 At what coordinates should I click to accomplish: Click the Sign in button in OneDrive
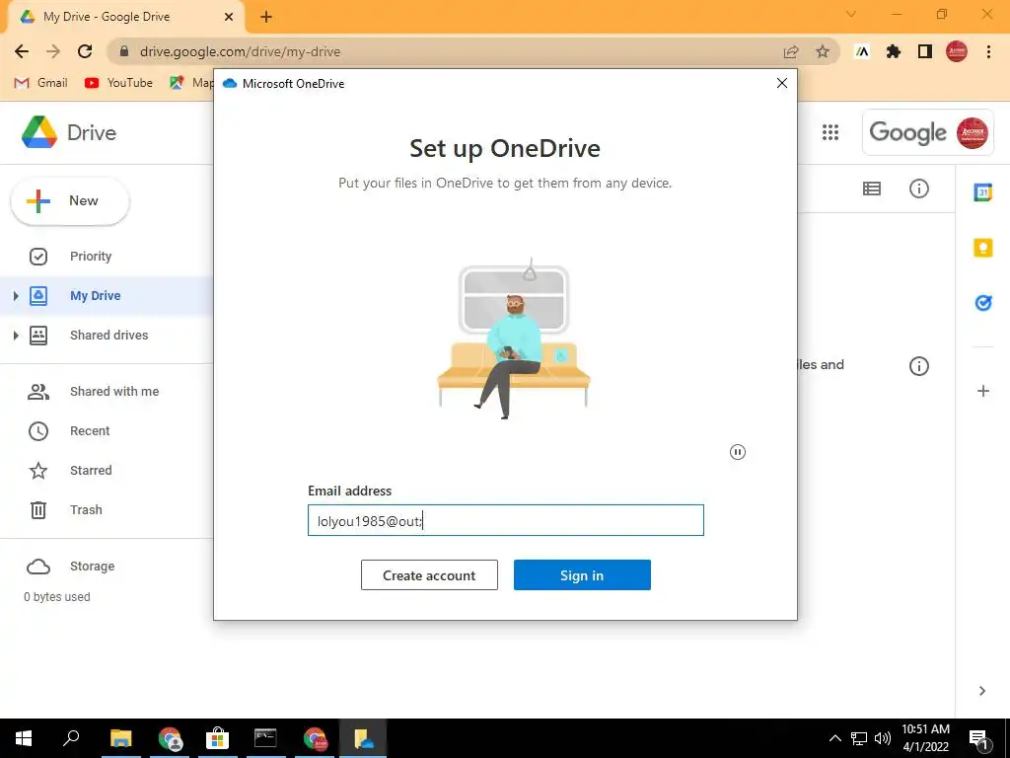pos(582,575)
